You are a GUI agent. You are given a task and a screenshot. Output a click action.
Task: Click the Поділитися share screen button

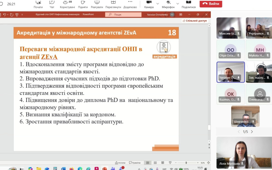[189, 4]
